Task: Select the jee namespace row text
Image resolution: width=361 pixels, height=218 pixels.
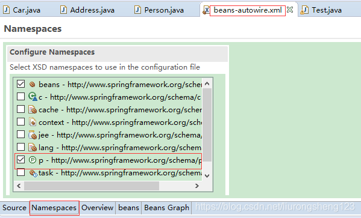Action: coord(120,135)
